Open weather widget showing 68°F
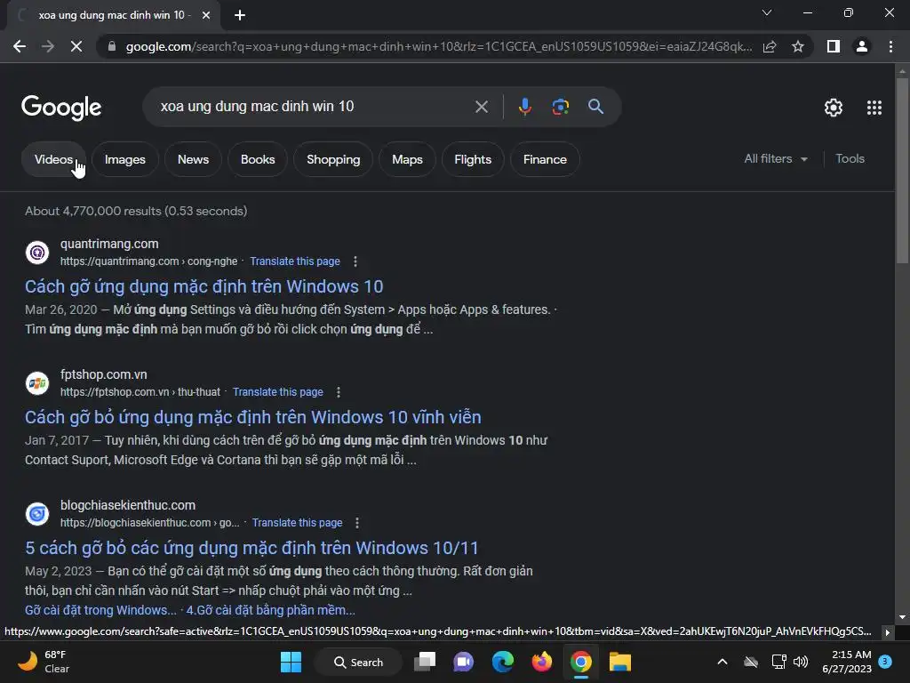This screenshot has width=910, height=683. pyautogui.click(x=44, y=662)
